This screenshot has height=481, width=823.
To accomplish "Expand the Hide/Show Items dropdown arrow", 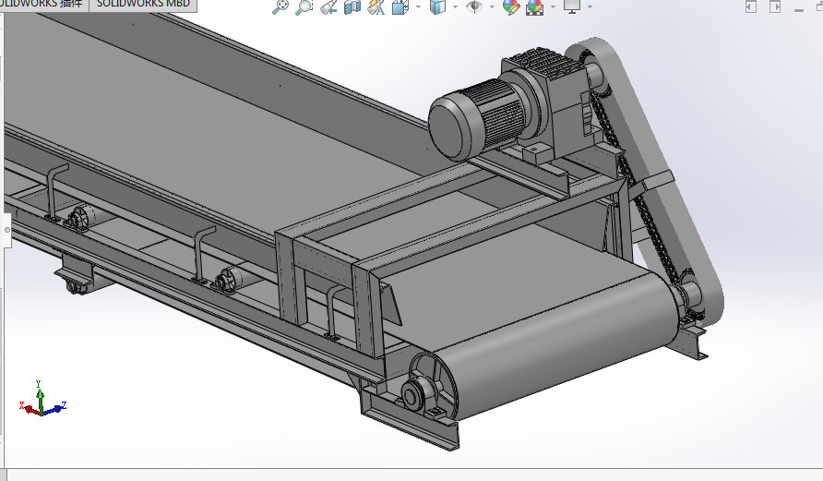I will 492,6.
